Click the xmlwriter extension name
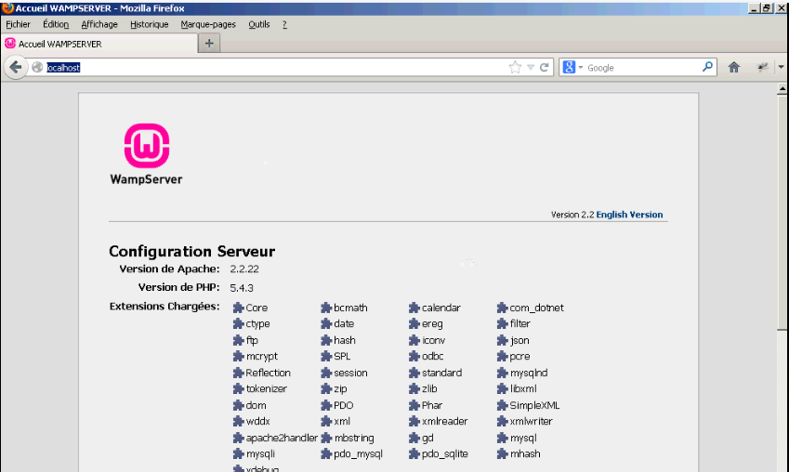Image resolution: width=789 pixels, height=472 pixels. (x=531, y=421)
